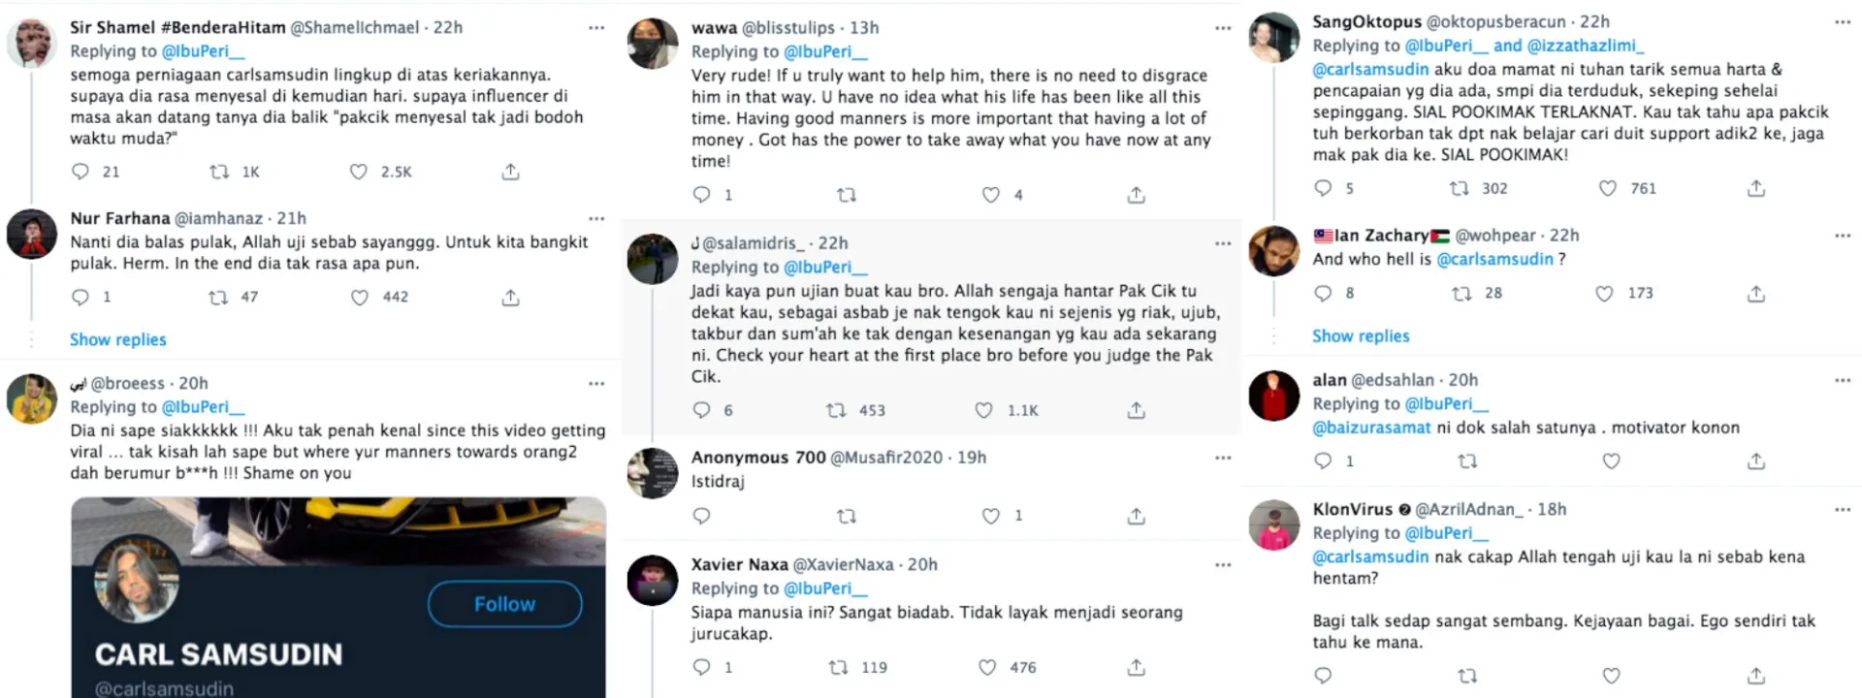Reply to Ian Zachary's tweet
The width and height of the screenshot is (1862, 698).
[1323, 293]
